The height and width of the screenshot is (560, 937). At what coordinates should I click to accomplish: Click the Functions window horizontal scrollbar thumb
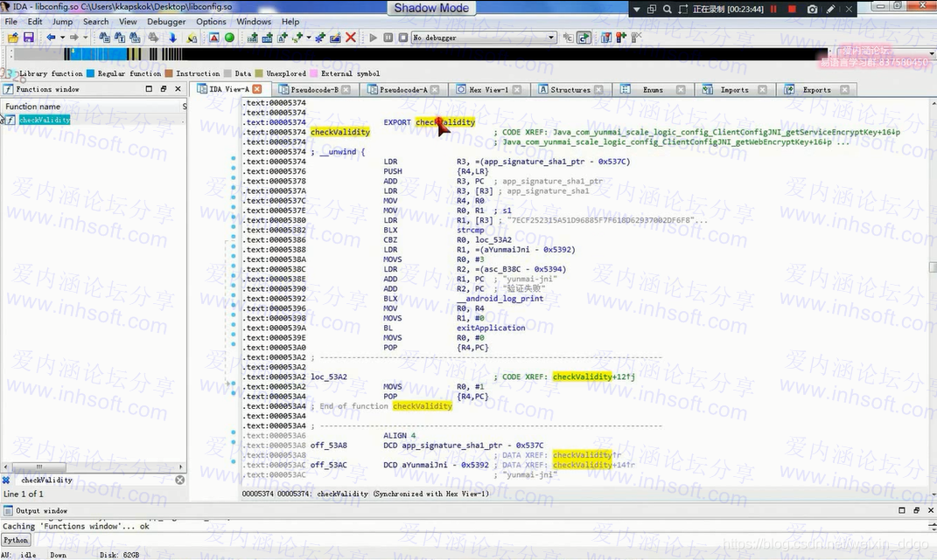tap(38, 467)
